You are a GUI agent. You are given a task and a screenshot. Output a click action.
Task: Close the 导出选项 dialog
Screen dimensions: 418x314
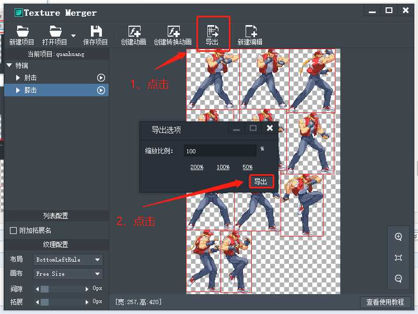[x=270, y=128]
